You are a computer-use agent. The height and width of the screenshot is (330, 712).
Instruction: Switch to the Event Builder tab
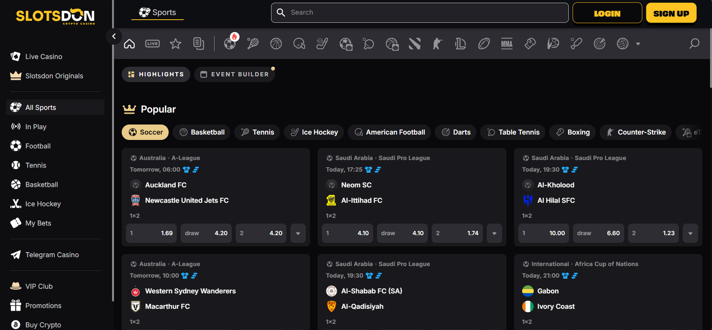click(x=235, y=74)
